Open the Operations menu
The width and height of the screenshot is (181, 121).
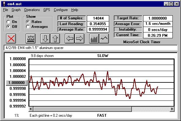click(x=32, y=10)
